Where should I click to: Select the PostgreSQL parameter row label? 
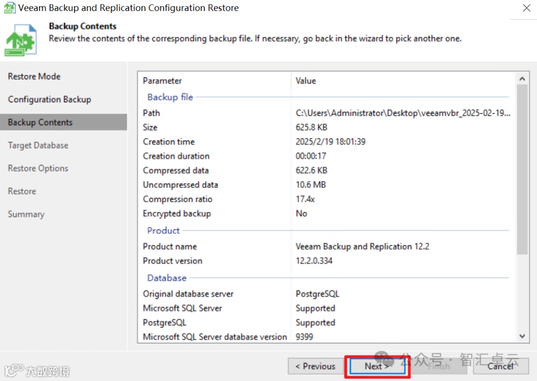point(165,322)
